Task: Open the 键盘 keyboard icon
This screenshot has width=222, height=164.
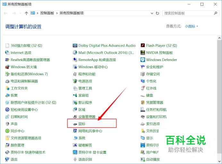Action: [143, 96]
